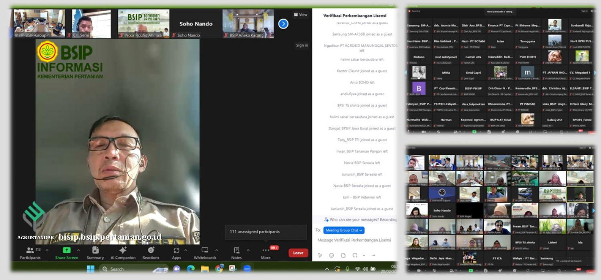Launch the AI Companion

pyautogui.click(x=123, y=250)
